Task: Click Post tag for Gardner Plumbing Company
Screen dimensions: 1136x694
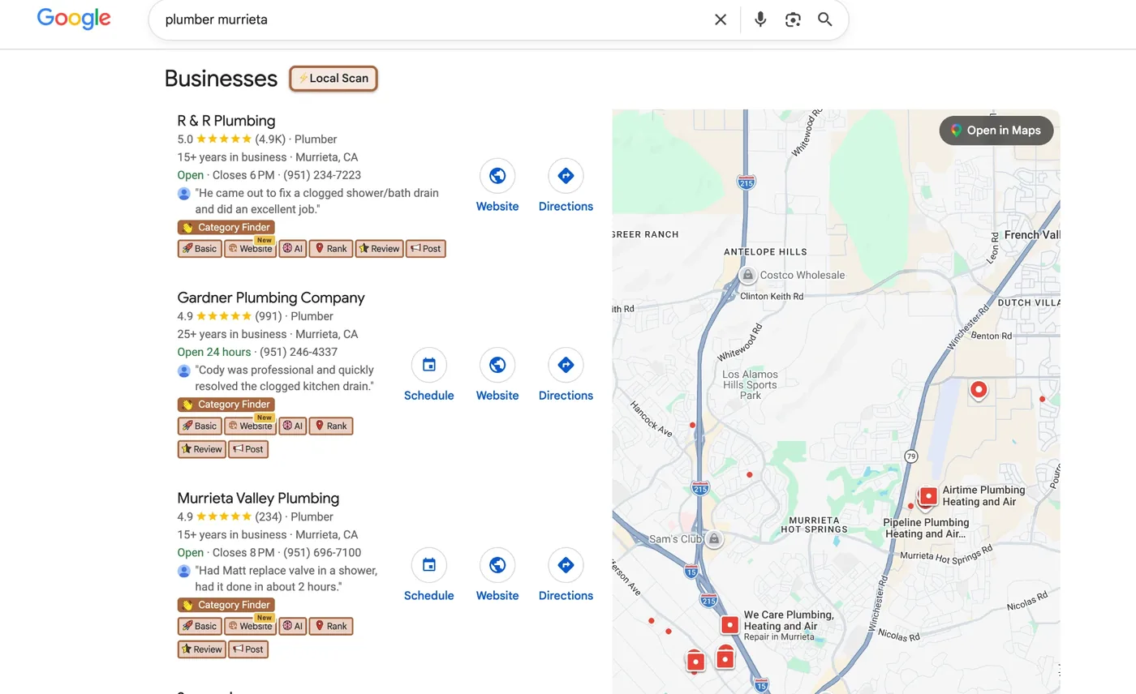Action: tap(248, 449)
